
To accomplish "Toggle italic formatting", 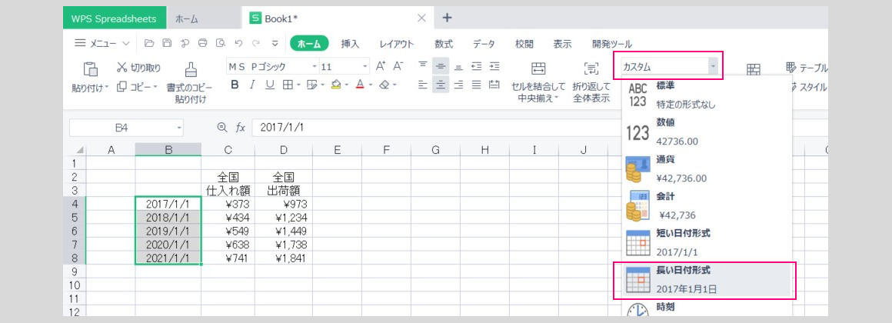I will coord(252,85).
